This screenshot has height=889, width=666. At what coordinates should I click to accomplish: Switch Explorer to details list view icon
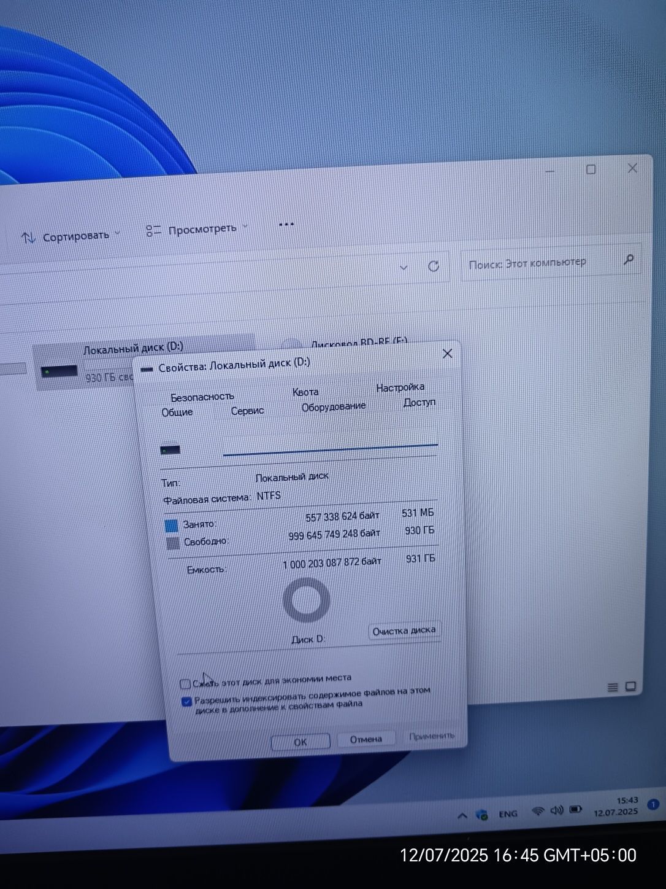pyautogui.click(x=612, y=688)
